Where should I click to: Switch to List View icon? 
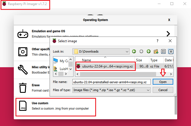click(163, 51)
